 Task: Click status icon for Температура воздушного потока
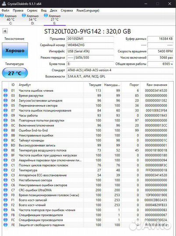point(5,150)
